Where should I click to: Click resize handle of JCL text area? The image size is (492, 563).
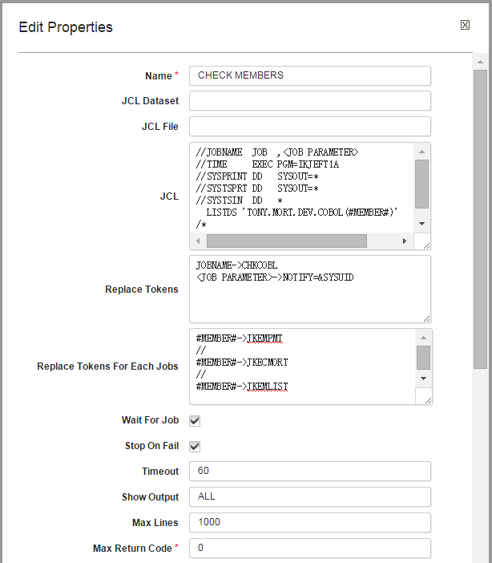tap(425, 244)
